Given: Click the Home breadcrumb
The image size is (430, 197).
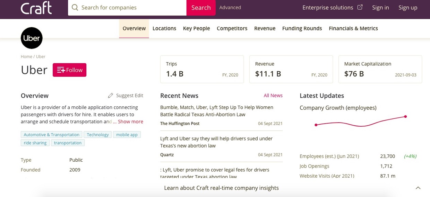Looking at the screenshot, I should [26, 56].
